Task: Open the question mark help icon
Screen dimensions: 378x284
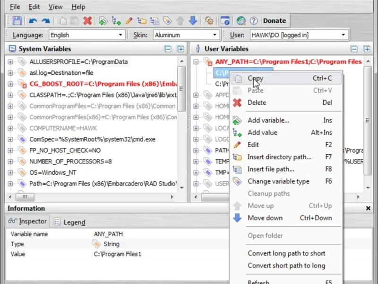Action: pos(254,21)
